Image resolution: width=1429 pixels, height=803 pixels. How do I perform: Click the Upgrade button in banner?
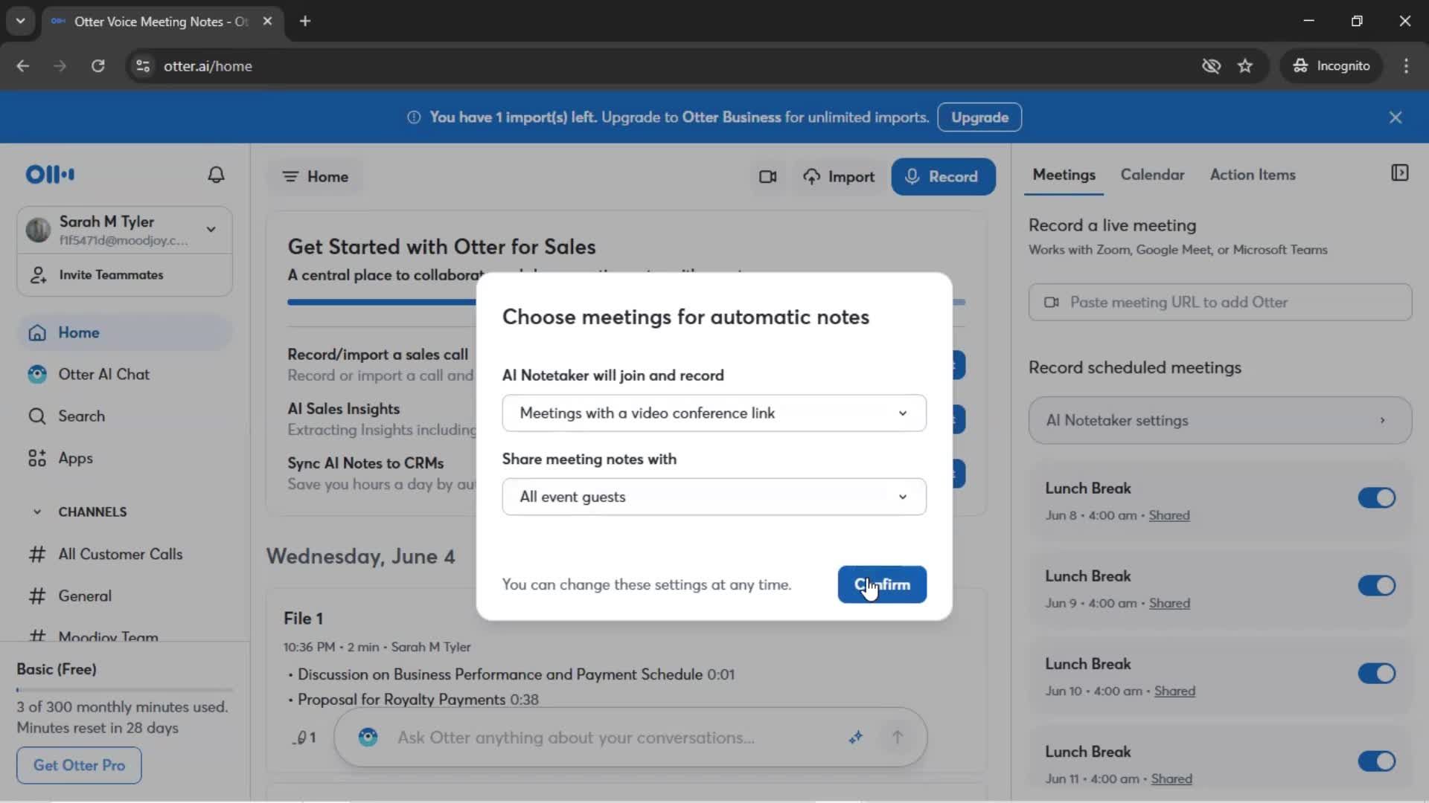[x=979, y=117]
